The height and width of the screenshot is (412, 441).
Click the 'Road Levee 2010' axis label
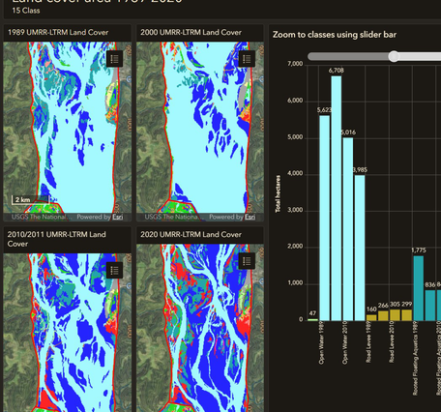pyautogui.click(x=392, y=342)
